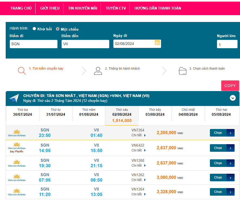The width and height of the screenshot is (240, 200).
Task: Show Chi tiết details for flight VN1262
Action: (x=139, y=180)
